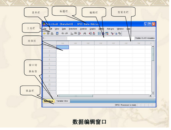Click the Print toolbar icon

point(52,33)
